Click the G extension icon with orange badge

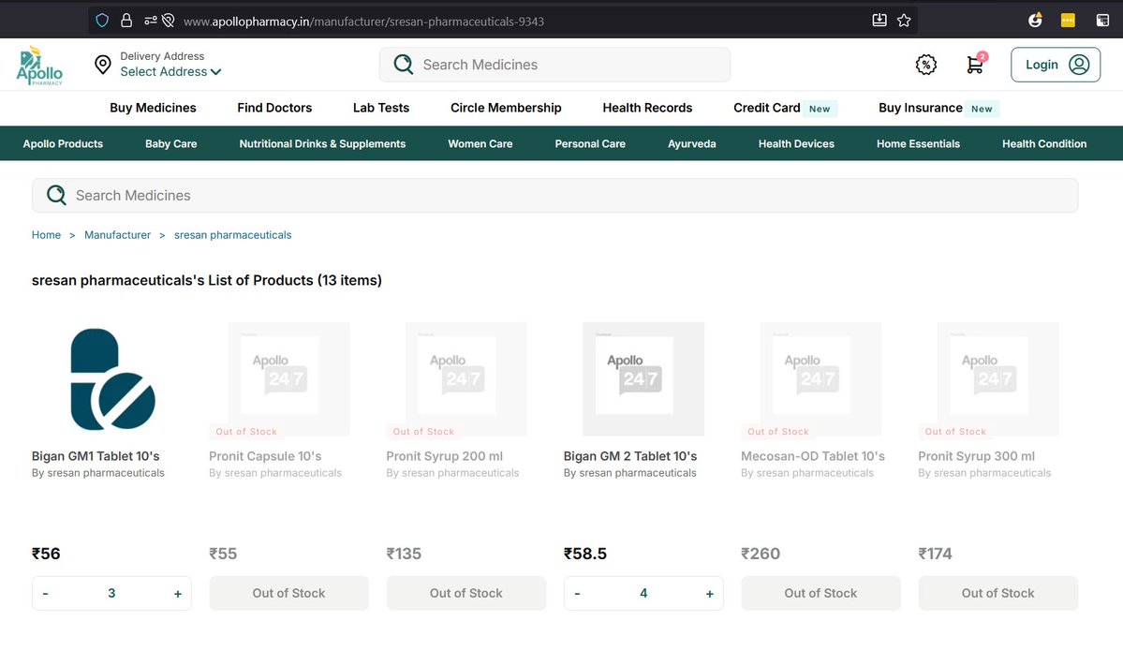click(x=1035, y=20)
